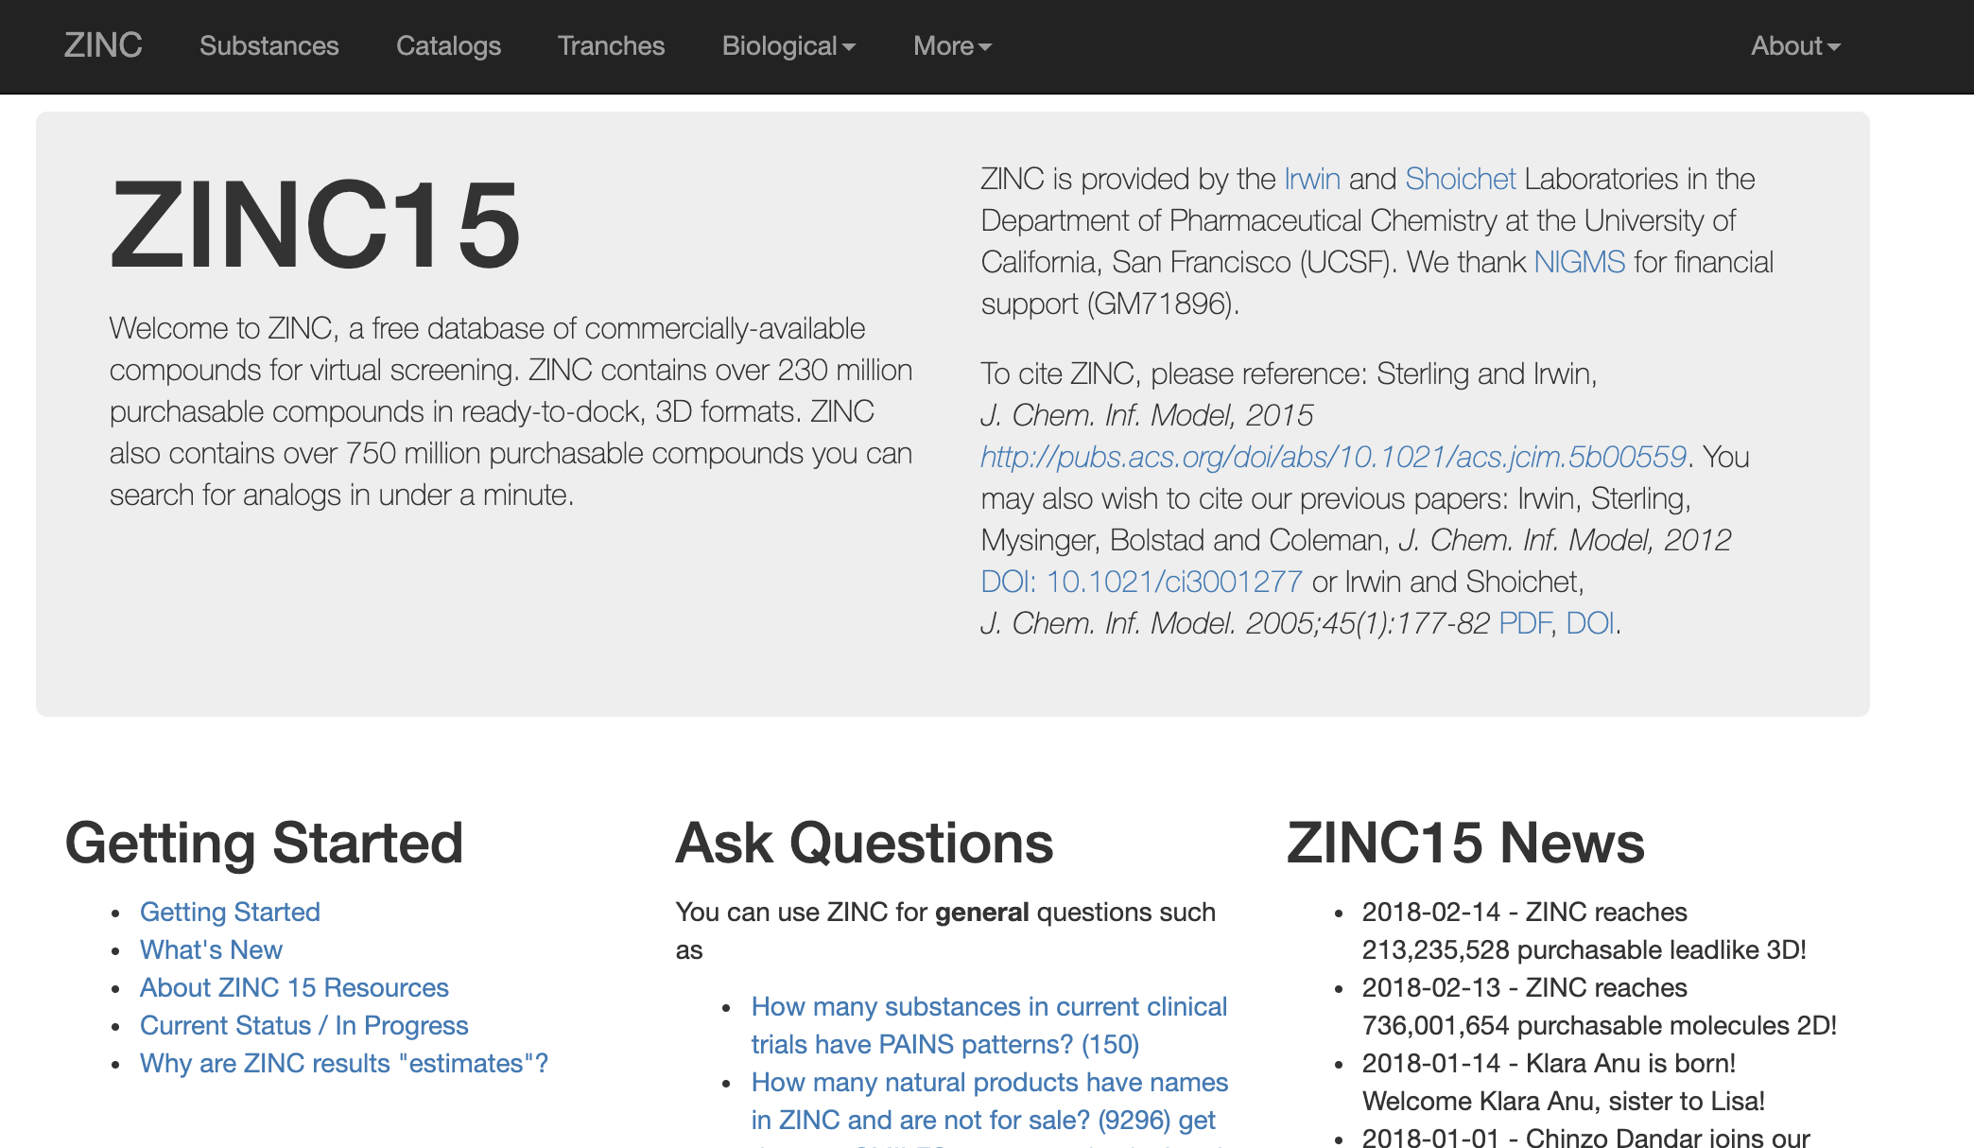Open the DOI: 10.1021/ci3001277 link
This screenshot has width=1974, height=1148.
1141,582
